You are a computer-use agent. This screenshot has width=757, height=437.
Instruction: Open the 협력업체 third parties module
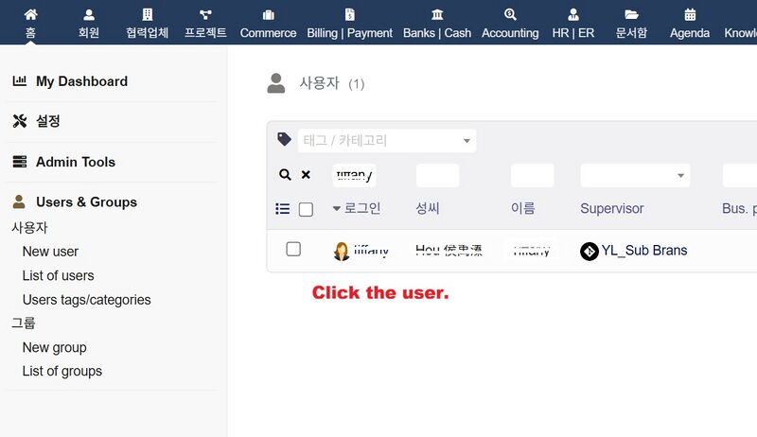pyautogui.click(x=148, y=23)
